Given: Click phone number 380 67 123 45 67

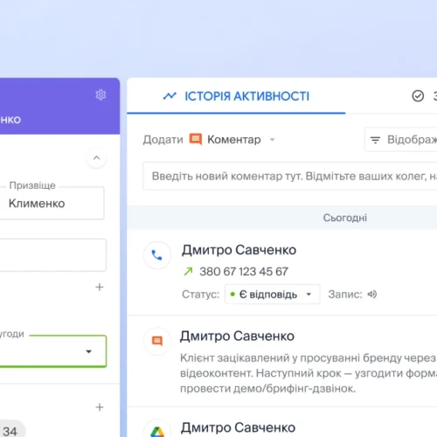Looking at the screenshot, I should (x=244, y=272).
